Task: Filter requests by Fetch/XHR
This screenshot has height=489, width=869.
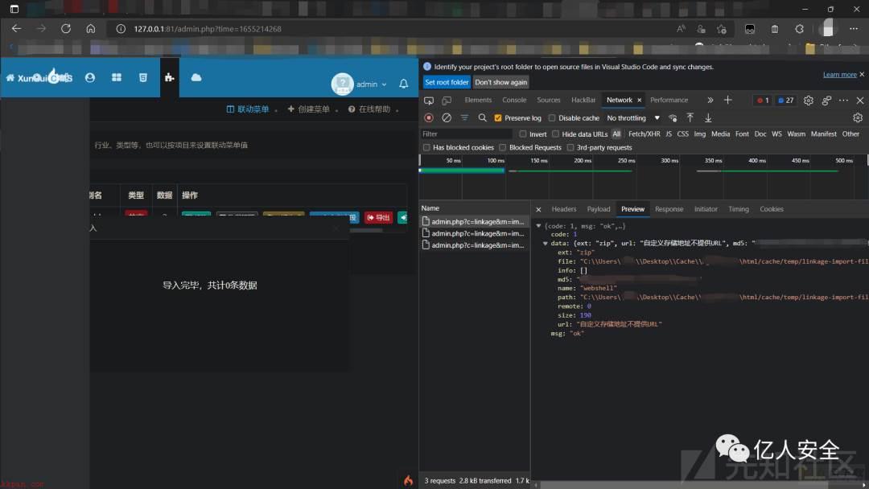Action: coord(644,134)
